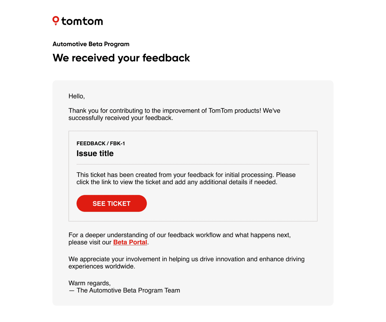Click the "experiences worldwide." text line
Screen dimensions: 386x322
[102, 266]
